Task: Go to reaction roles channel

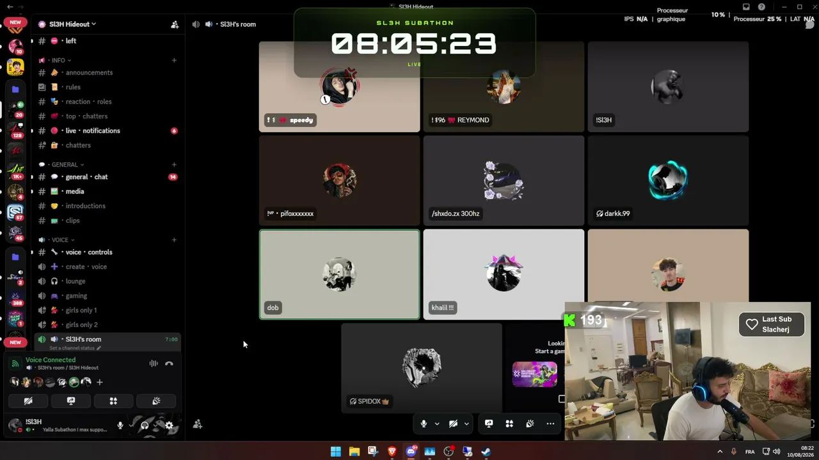Action: (107, 102)
